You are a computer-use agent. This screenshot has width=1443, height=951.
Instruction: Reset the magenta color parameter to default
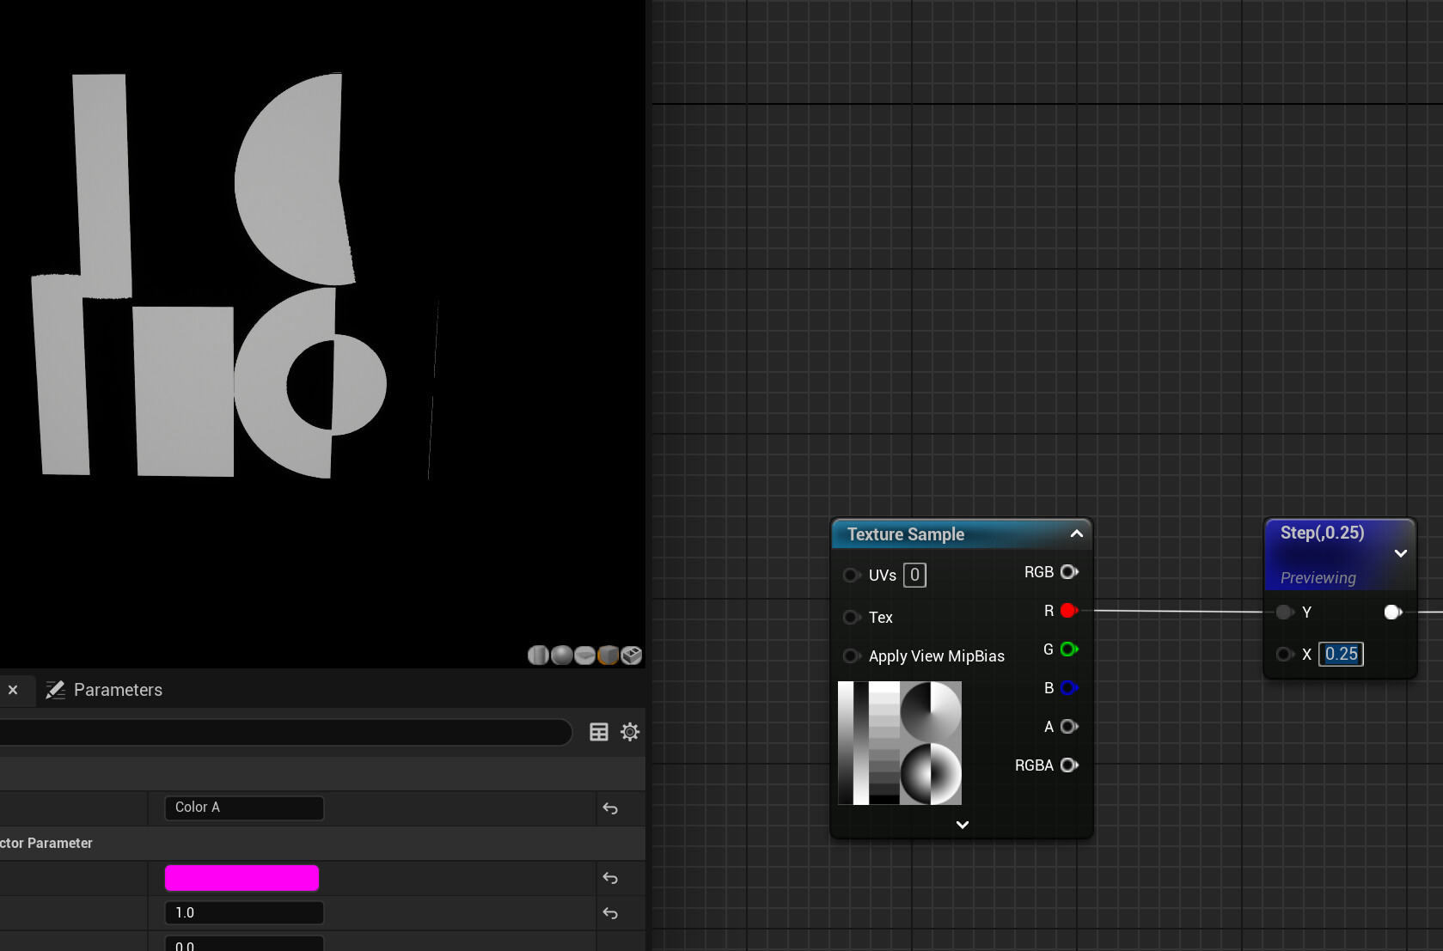pos(610,878)
